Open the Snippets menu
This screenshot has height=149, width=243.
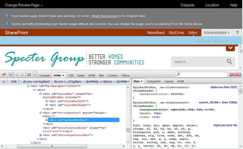188,5
